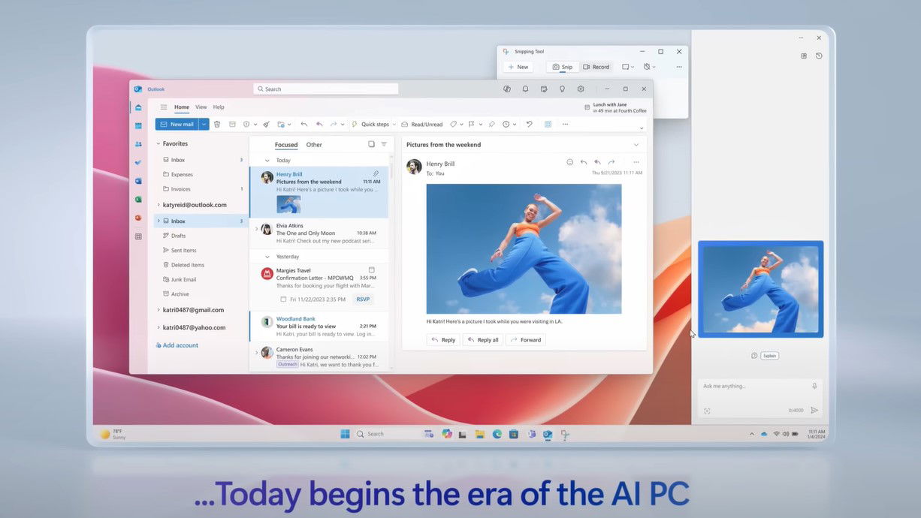Open the New mail dropdown arrow
The height and width of the screenshot is (518, 921).
click(x=204, y=124)
